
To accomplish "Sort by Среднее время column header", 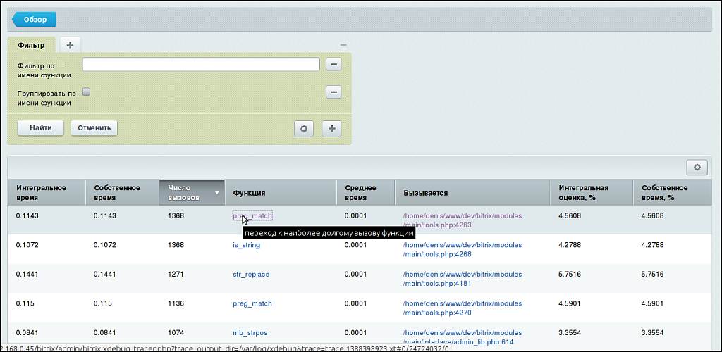I will pos(360,192).
